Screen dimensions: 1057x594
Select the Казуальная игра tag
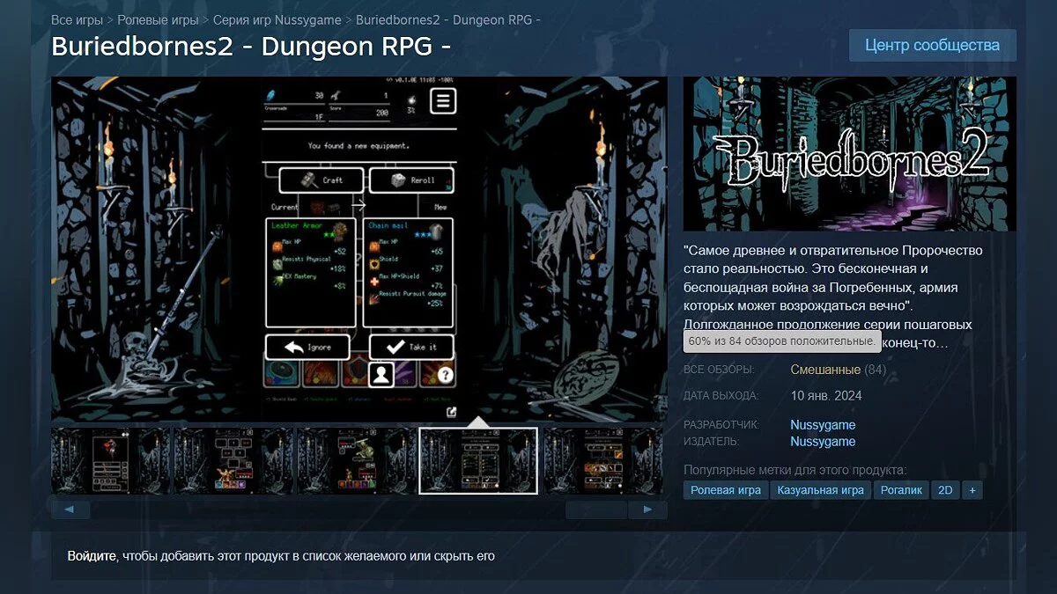(821, 490)
